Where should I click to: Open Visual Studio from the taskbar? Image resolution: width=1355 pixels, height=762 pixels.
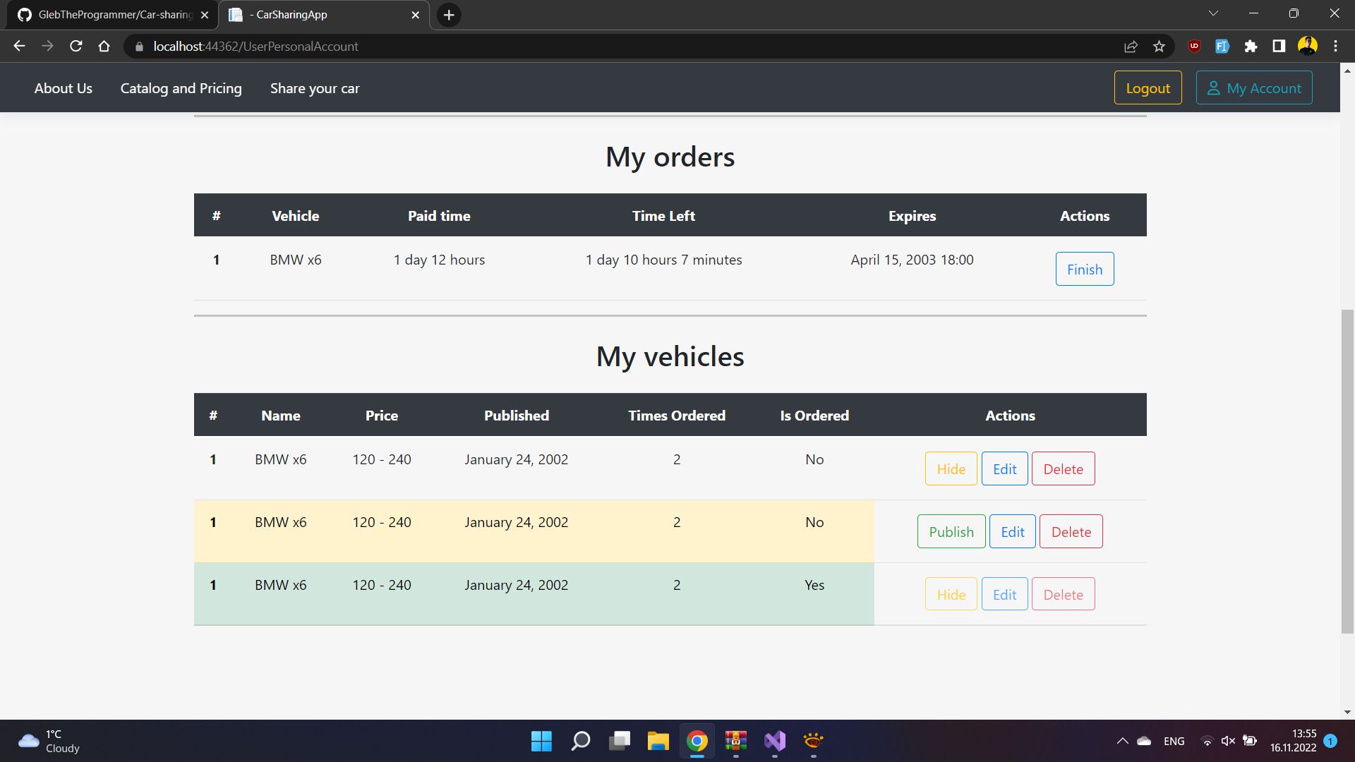(x=774, y=741)
